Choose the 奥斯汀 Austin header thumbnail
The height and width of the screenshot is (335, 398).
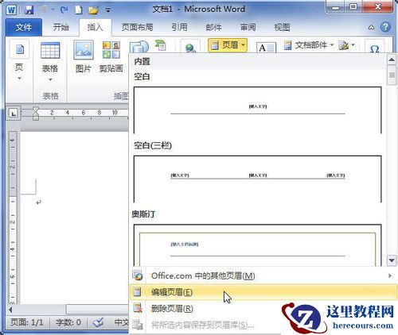coord(257,245)
